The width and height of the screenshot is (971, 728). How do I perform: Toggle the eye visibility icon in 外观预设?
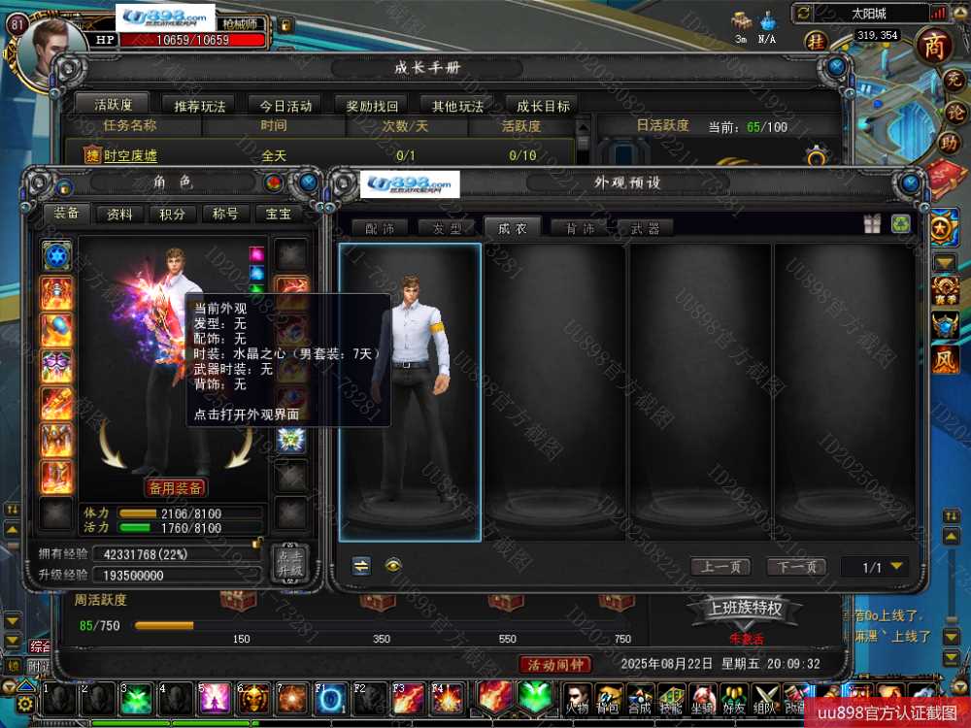[393, 565]
